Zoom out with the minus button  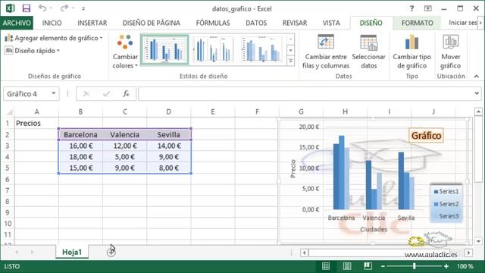click(383, 266)
